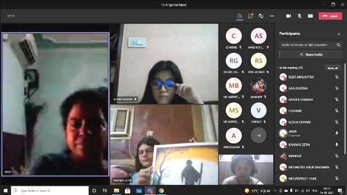Toggle the camera on or off
This screenshot has height=195, width=347.
[289, 16]
